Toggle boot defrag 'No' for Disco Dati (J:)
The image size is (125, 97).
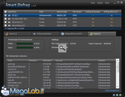point(112,22)
